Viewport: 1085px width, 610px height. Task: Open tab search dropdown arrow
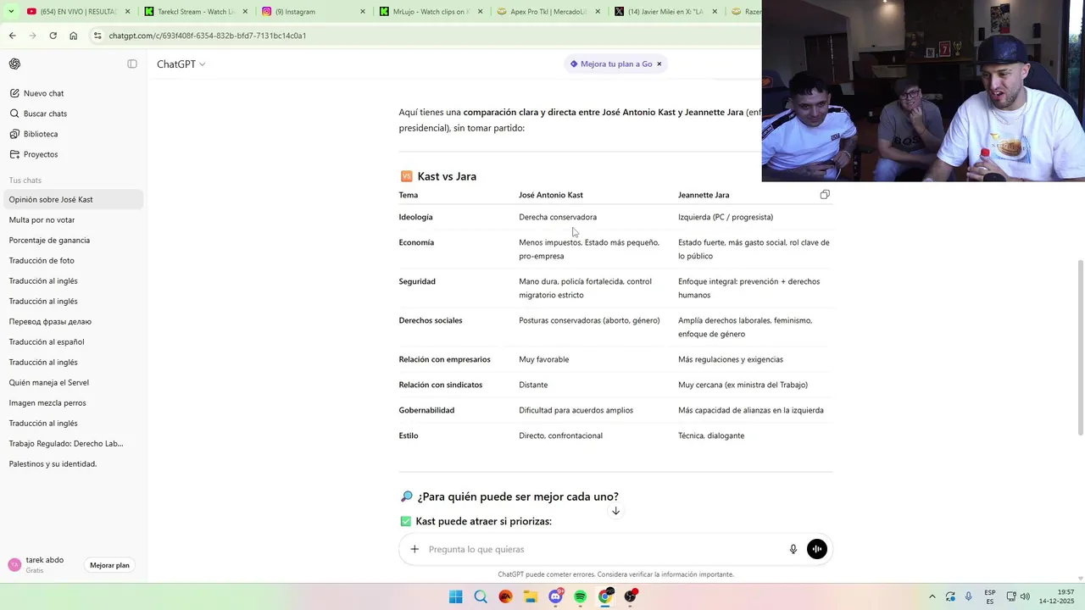point(11,12)
